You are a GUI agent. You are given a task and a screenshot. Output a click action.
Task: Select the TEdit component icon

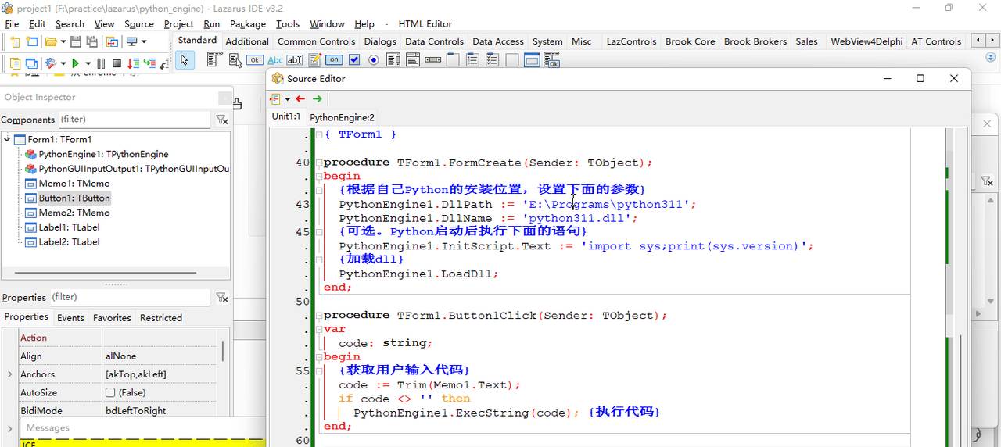[294, 60]
